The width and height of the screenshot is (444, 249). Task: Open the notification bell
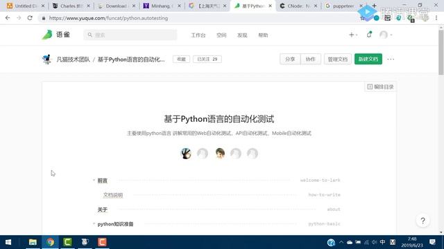369,35
